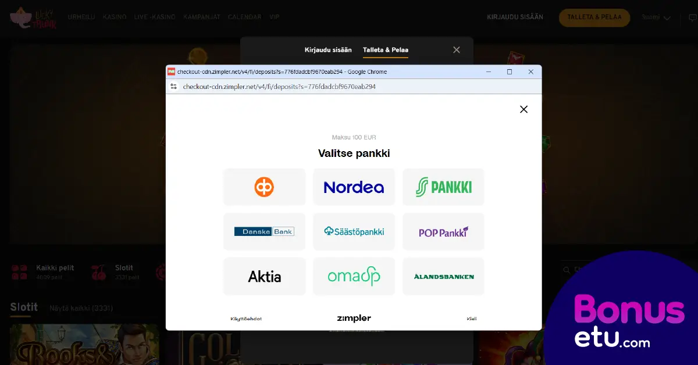Viewport: 698px width, 365px height.
Task: Select Danske Bank option
Action: coord(264,231)
